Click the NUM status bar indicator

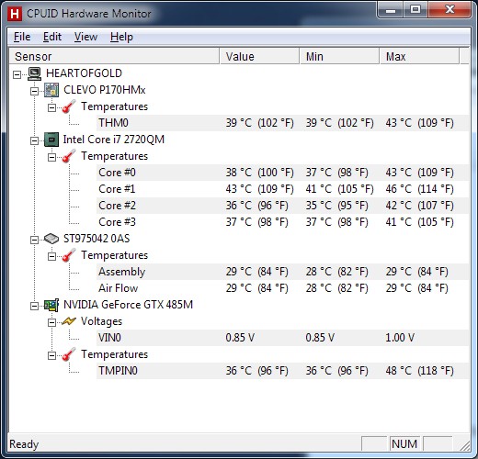click(404, 444)
